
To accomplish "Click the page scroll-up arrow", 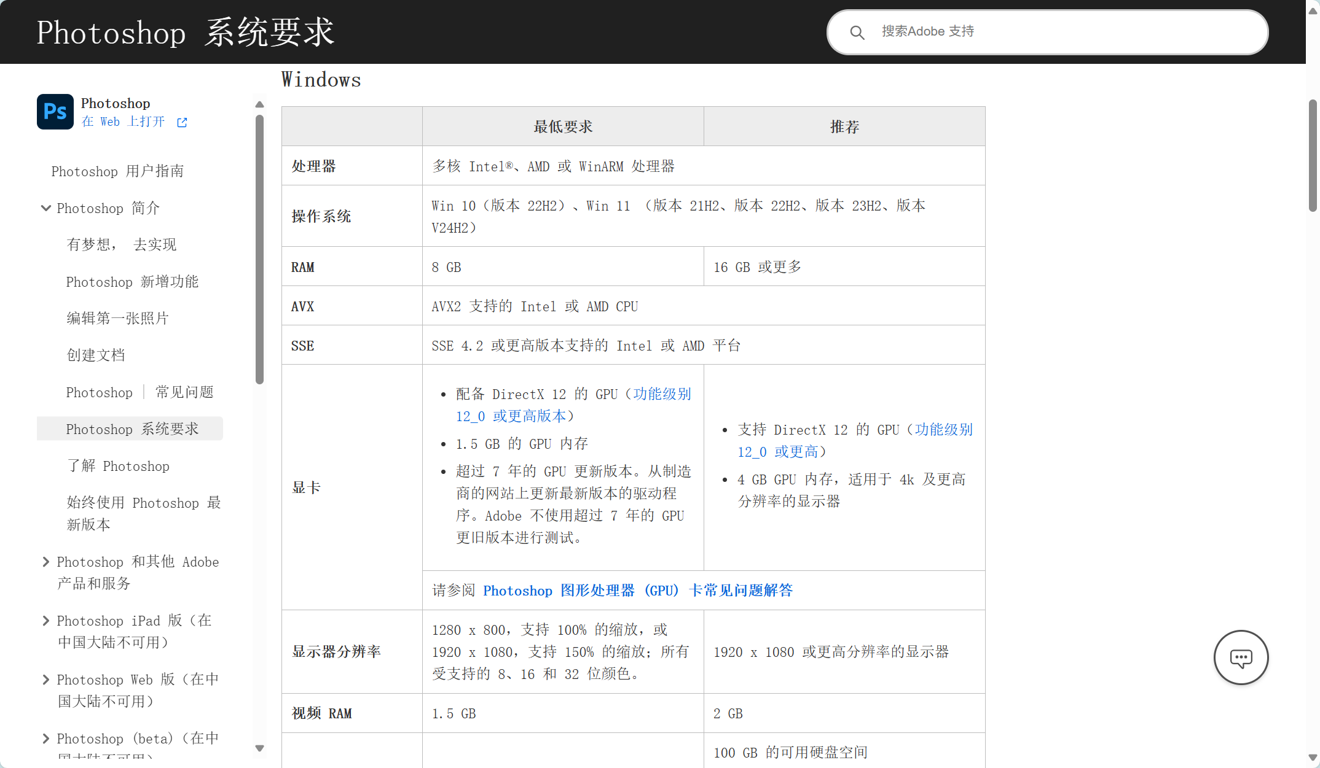I will coord(1313,11).
